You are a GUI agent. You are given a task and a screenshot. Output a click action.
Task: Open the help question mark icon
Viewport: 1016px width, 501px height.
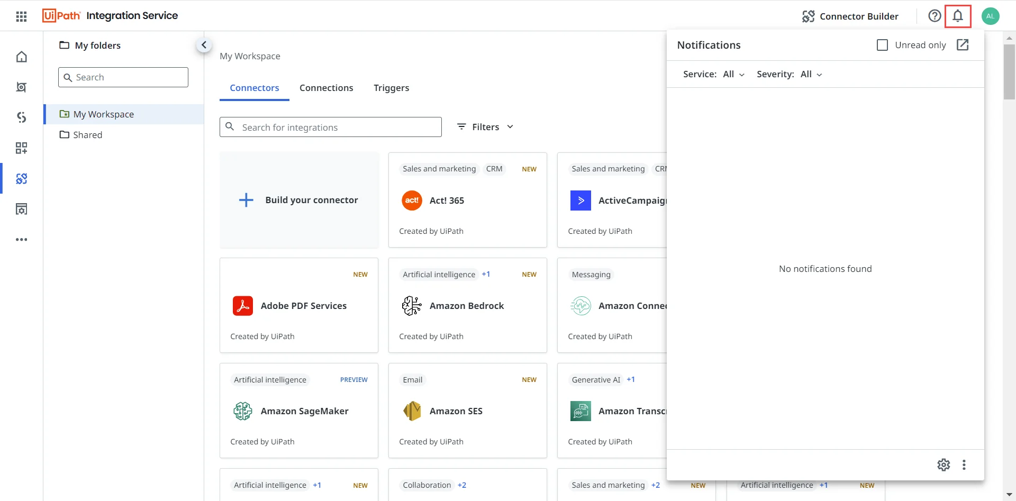pyautogui.click(x=935, y=16)
